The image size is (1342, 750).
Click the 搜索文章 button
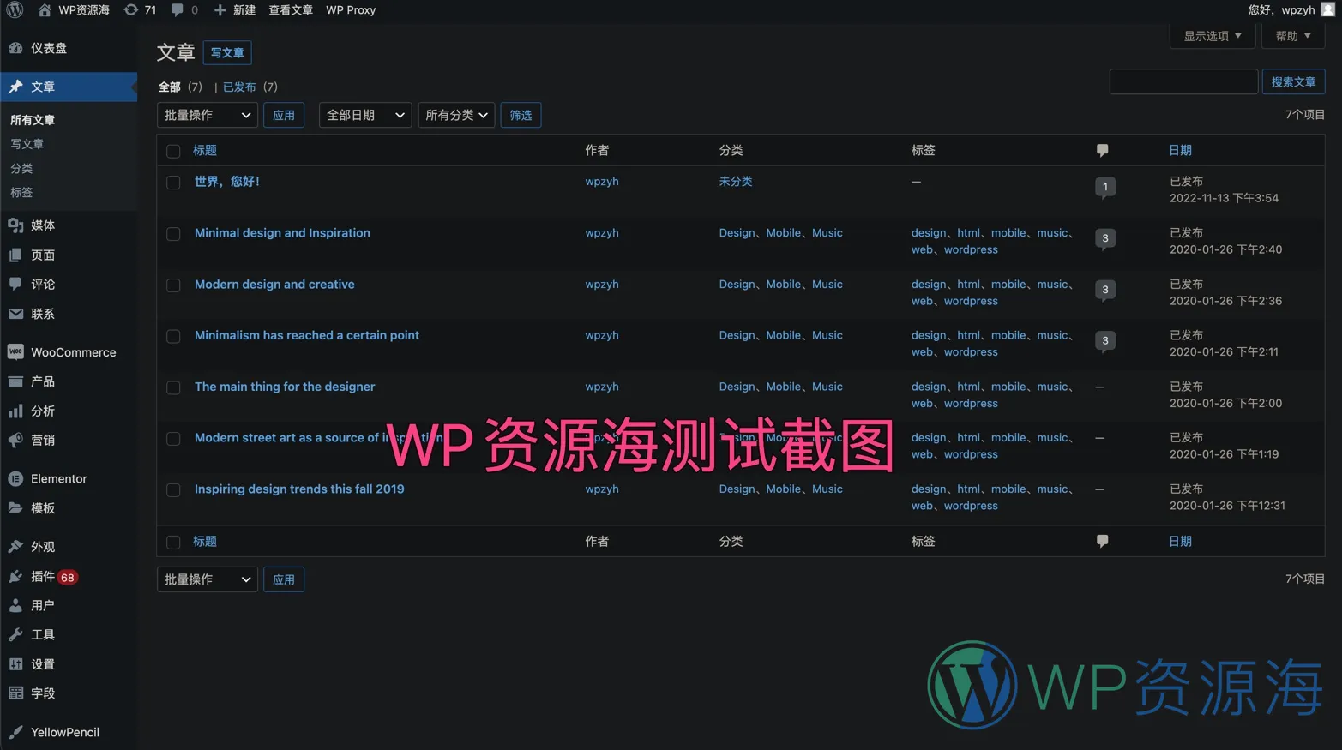pyautogui.click(x=1293, y=81)
